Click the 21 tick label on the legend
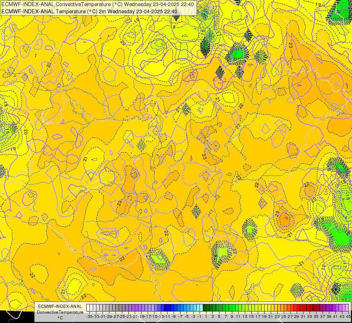The image size is (352, 323). (271, 317)
